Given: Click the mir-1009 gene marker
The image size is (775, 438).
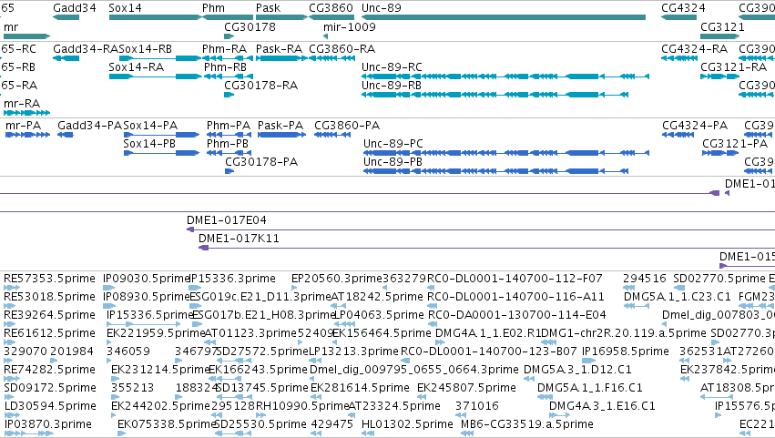Looking at the screenshot, I should coord(325,36).
